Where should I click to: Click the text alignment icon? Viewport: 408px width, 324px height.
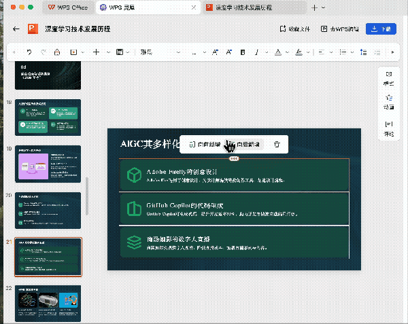pyautogui.click(x=322, y=52)
